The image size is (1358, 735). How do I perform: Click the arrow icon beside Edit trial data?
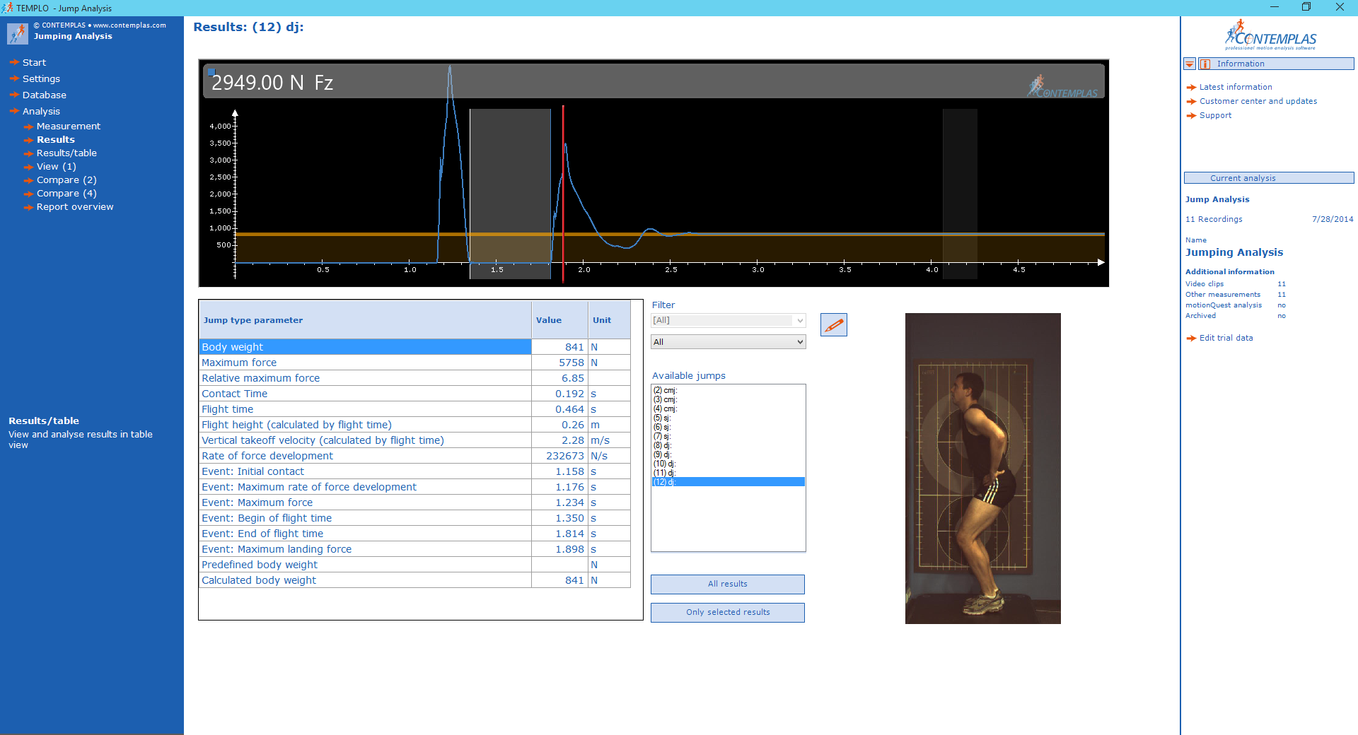tap(1191, 339)
